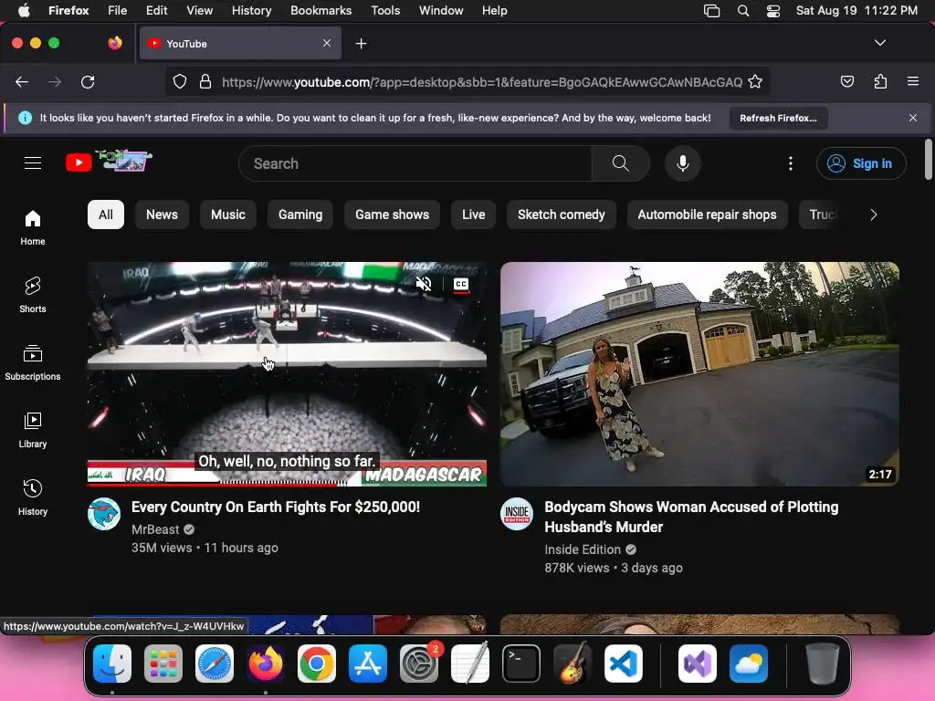The width and height of the screenshot is (935, 701).
Task: Open History in sidebar
Action: point(33,497)
